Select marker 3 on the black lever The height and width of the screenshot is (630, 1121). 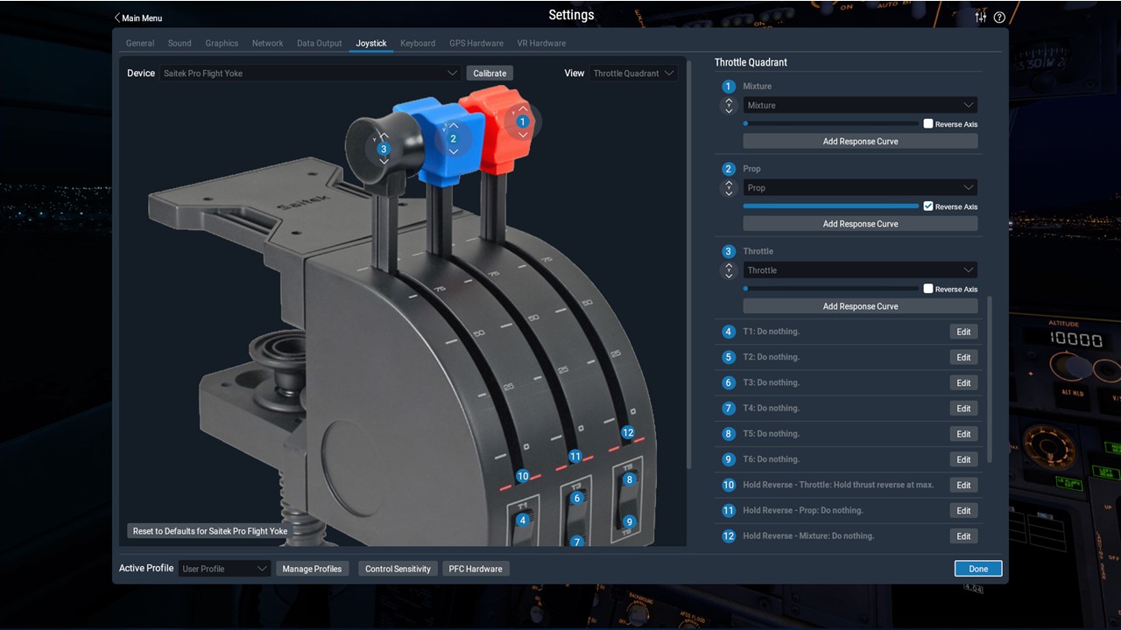384,150
